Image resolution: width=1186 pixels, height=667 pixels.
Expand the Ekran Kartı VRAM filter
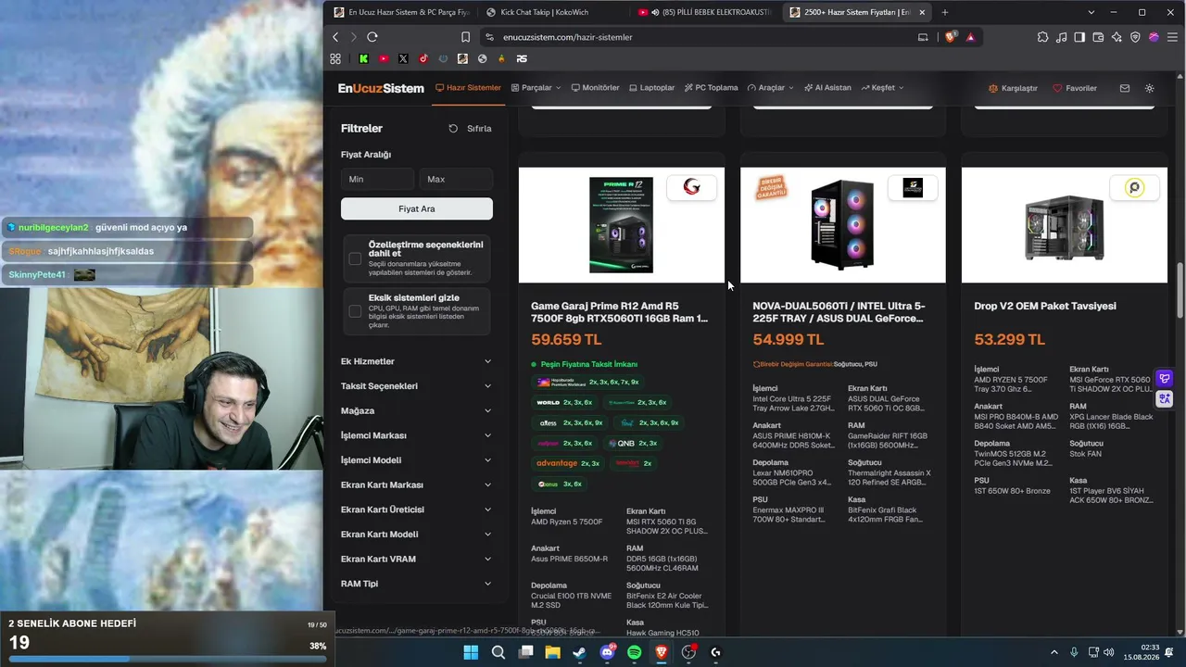(x=416, y=559)
